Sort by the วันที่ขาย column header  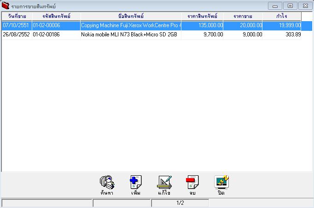(x=17, y=17)
